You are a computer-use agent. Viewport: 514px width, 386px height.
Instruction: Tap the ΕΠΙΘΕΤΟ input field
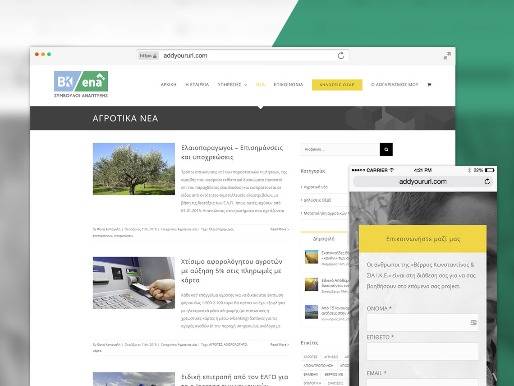(x=422, y=352)
